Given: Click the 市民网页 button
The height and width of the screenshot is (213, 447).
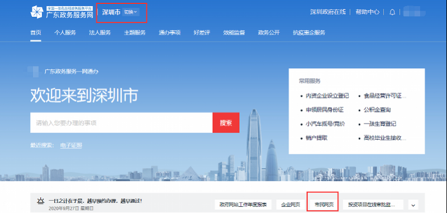Looking at the screenshot, I should click(324, 205).
